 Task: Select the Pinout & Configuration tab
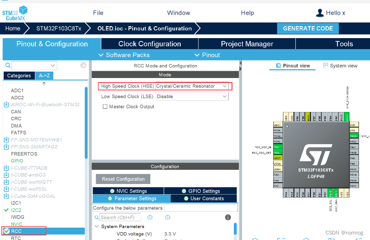pos(52,44)
